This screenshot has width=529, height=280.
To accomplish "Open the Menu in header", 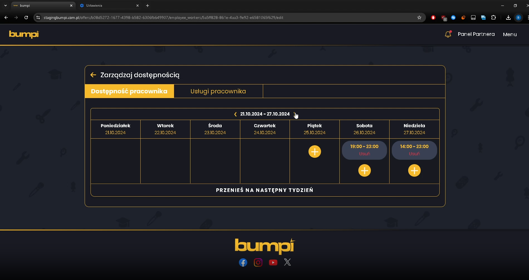I will pos(510,34).
